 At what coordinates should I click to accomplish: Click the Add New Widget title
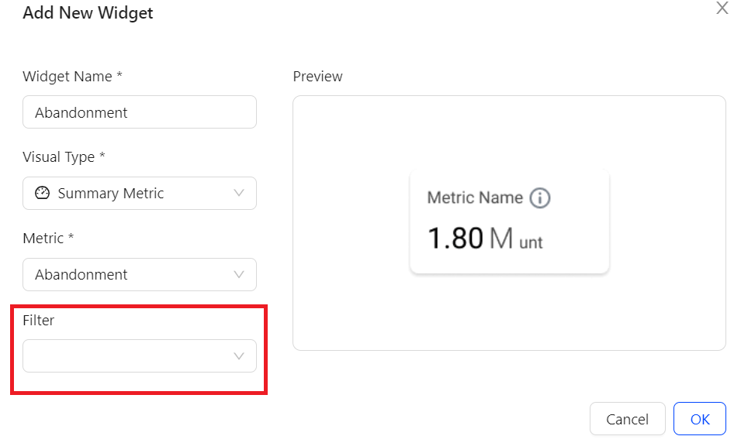pyautogui.click(x=88, y=12)
